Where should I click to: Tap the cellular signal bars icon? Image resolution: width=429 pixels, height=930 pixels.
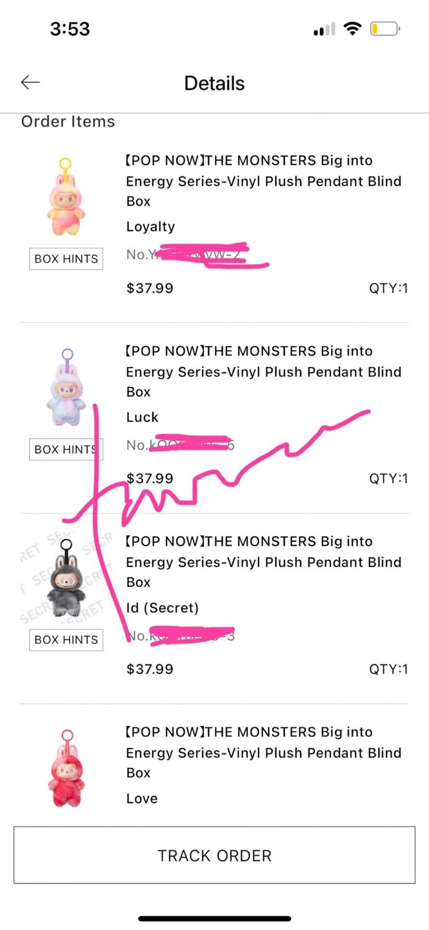click(x=324, y=30)
